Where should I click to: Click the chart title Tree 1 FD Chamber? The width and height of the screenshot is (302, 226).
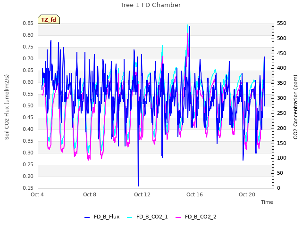(151, 5)
